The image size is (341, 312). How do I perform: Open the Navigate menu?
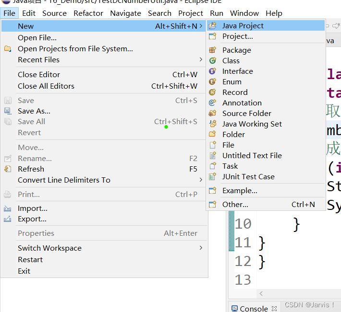click(x=125, y=13)
